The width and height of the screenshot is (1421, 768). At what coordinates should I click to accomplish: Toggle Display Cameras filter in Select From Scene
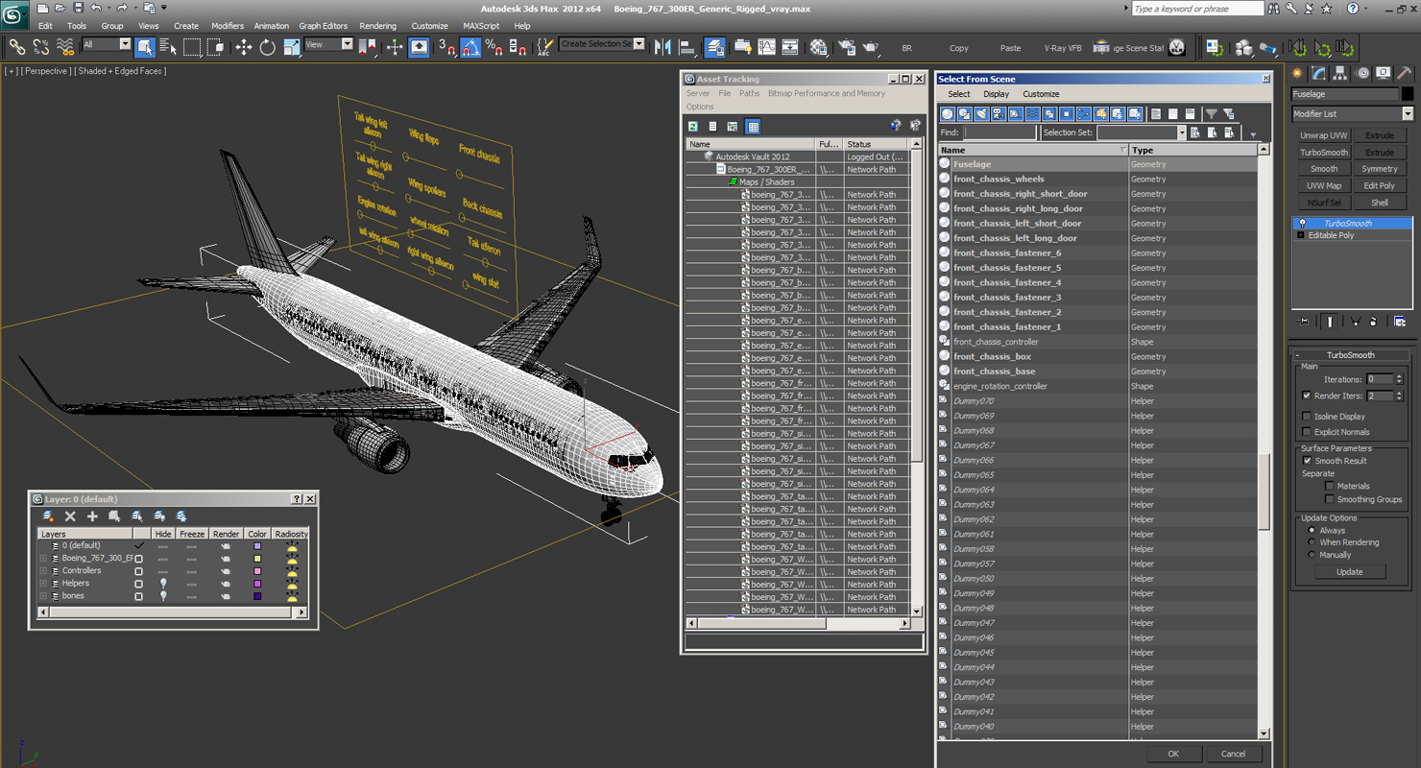[999, 114]
